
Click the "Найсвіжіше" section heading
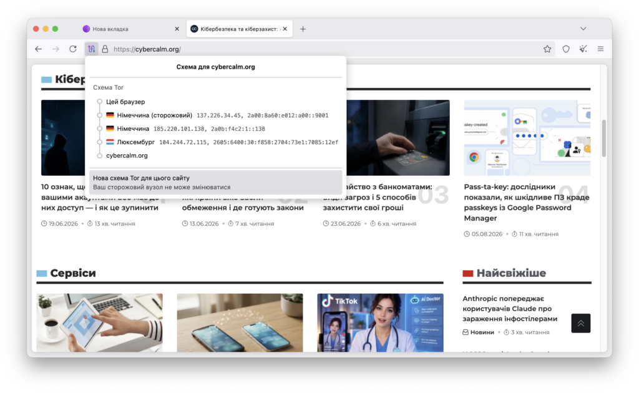click(x=511, y=273)
